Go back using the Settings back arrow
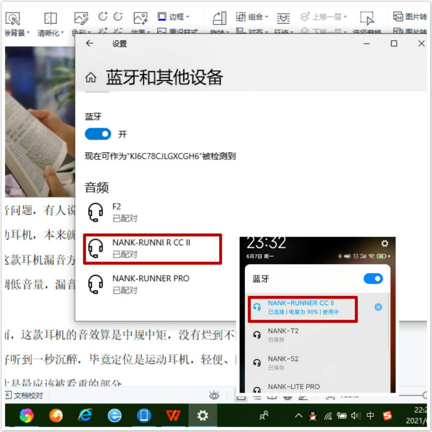Screen dimensions: 432x432 pos(90,43)
